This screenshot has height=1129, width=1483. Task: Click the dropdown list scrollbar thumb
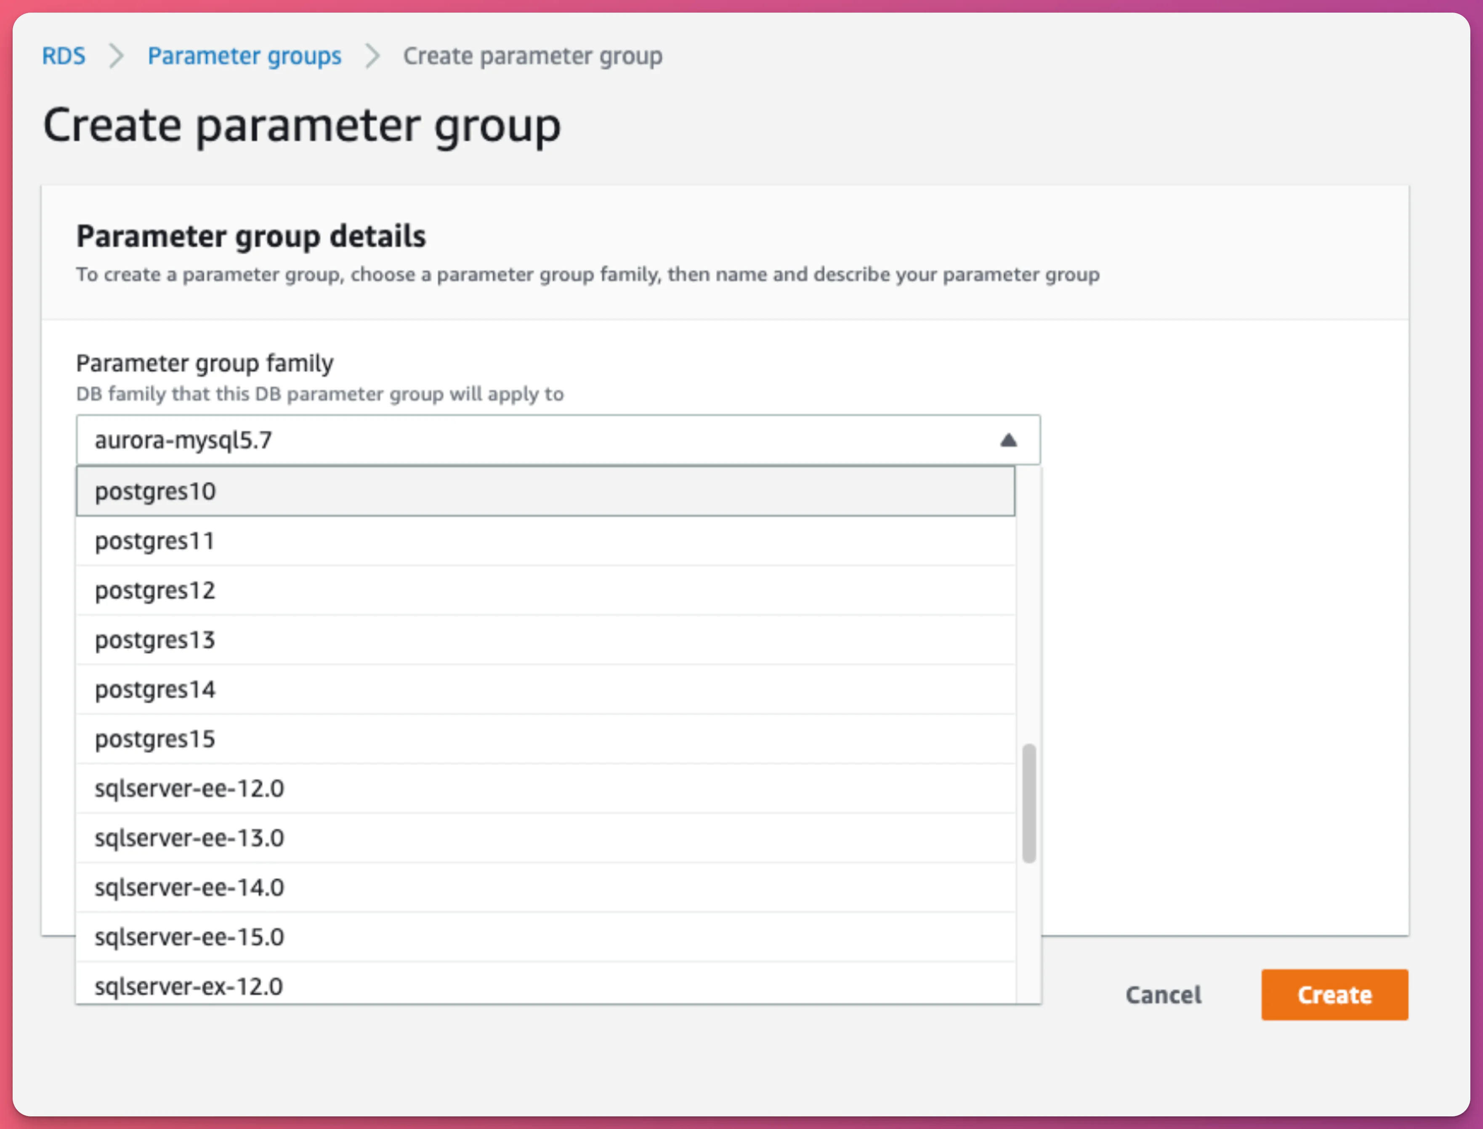coord(1029,803)
